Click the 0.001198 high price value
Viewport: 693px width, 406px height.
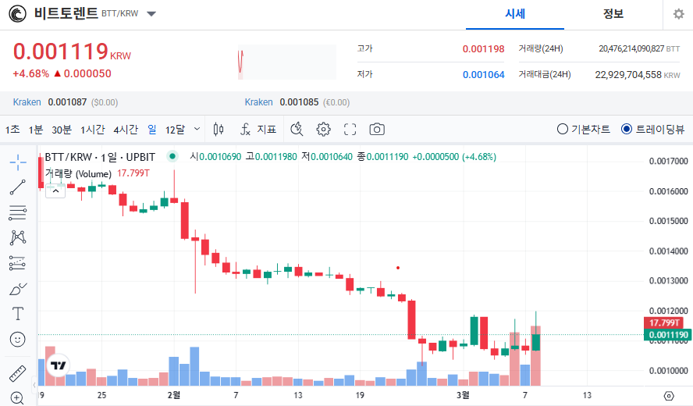pyautogui.click(x=484, y=48)
